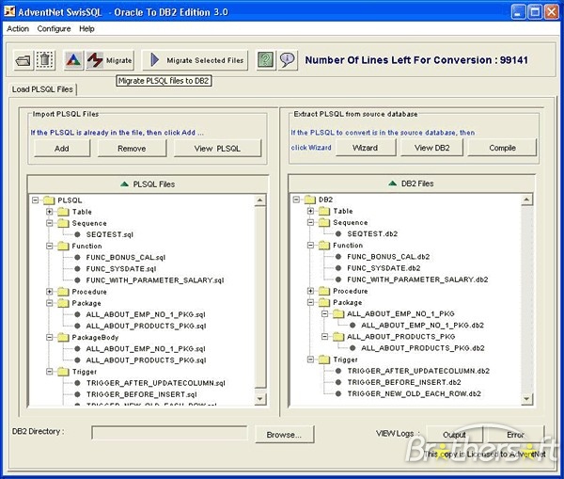This screenshot has height=479, width=564.
Task: Collapse the Function node in PLSQL tree
Action: (x=50, y=246)
